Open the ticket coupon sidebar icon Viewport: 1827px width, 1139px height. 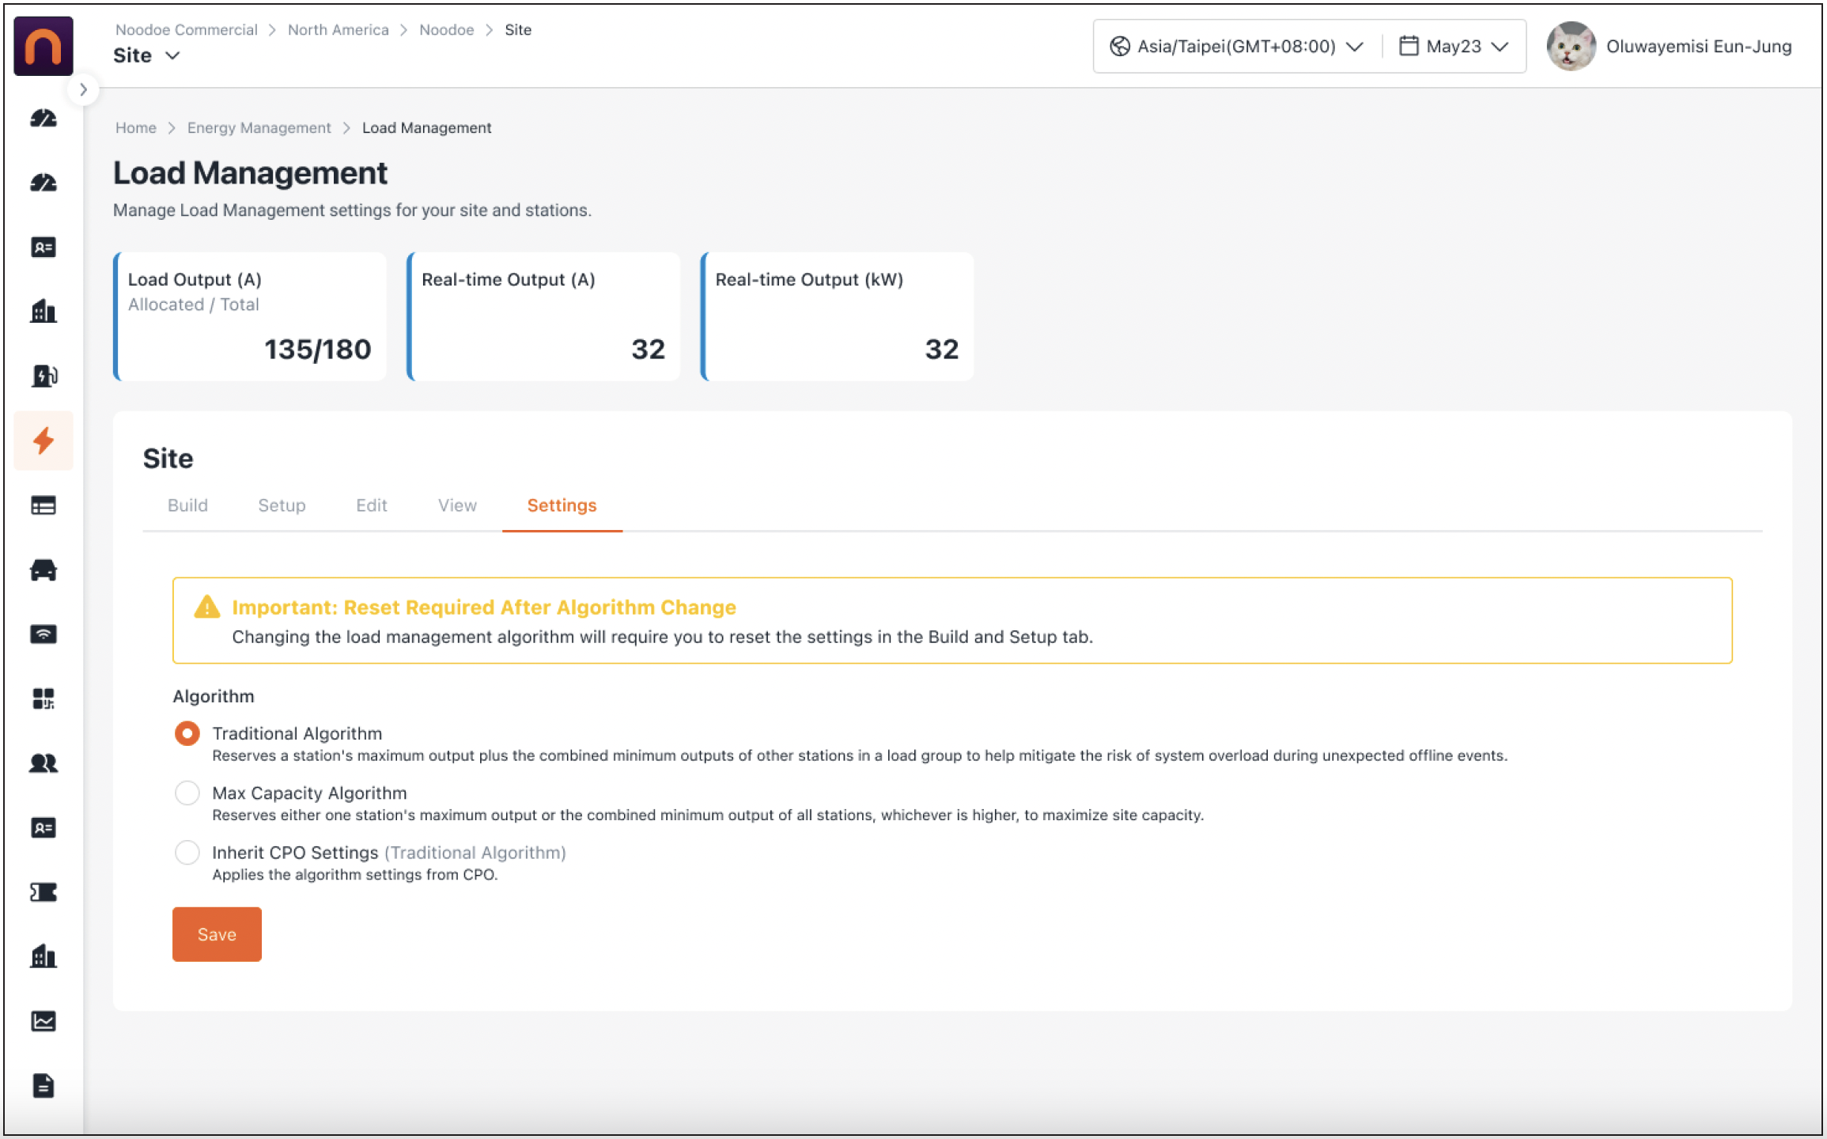[43, 892]
